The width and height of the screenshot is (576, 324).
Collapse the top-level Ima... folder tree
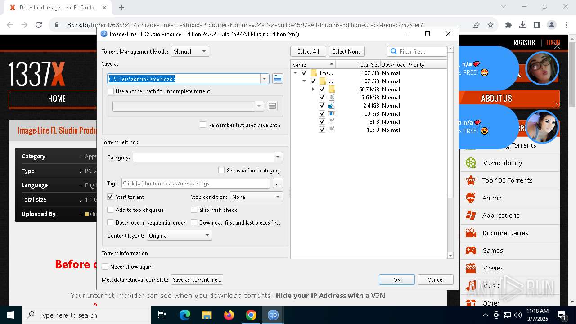click(295, 73)
